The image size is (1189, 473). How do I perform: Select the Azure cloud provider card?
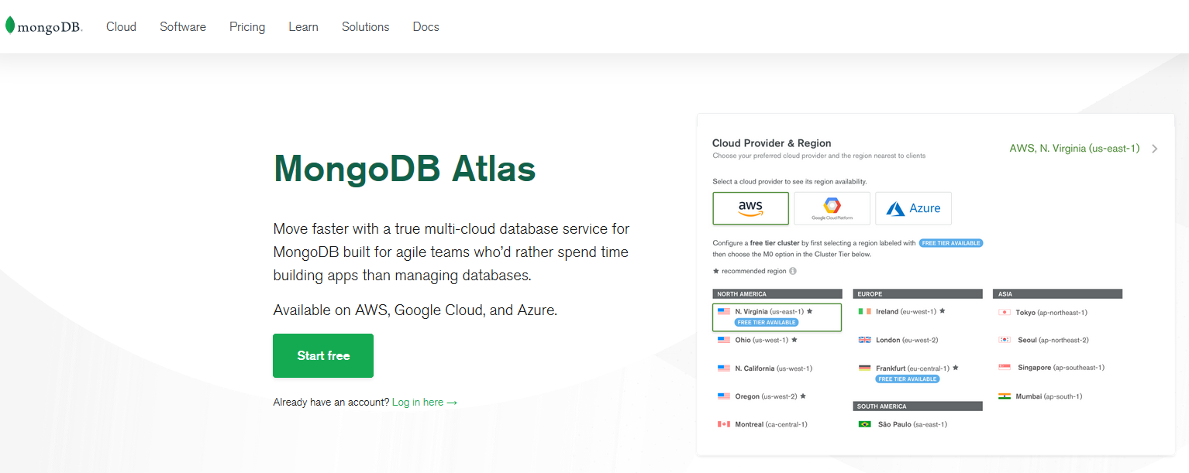tap(913, 208)
